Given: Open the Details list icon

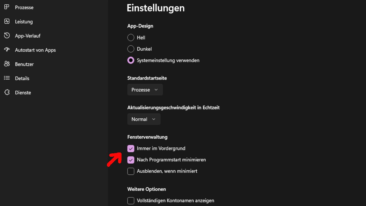Looking at the screenshot, I should [7, 78].
